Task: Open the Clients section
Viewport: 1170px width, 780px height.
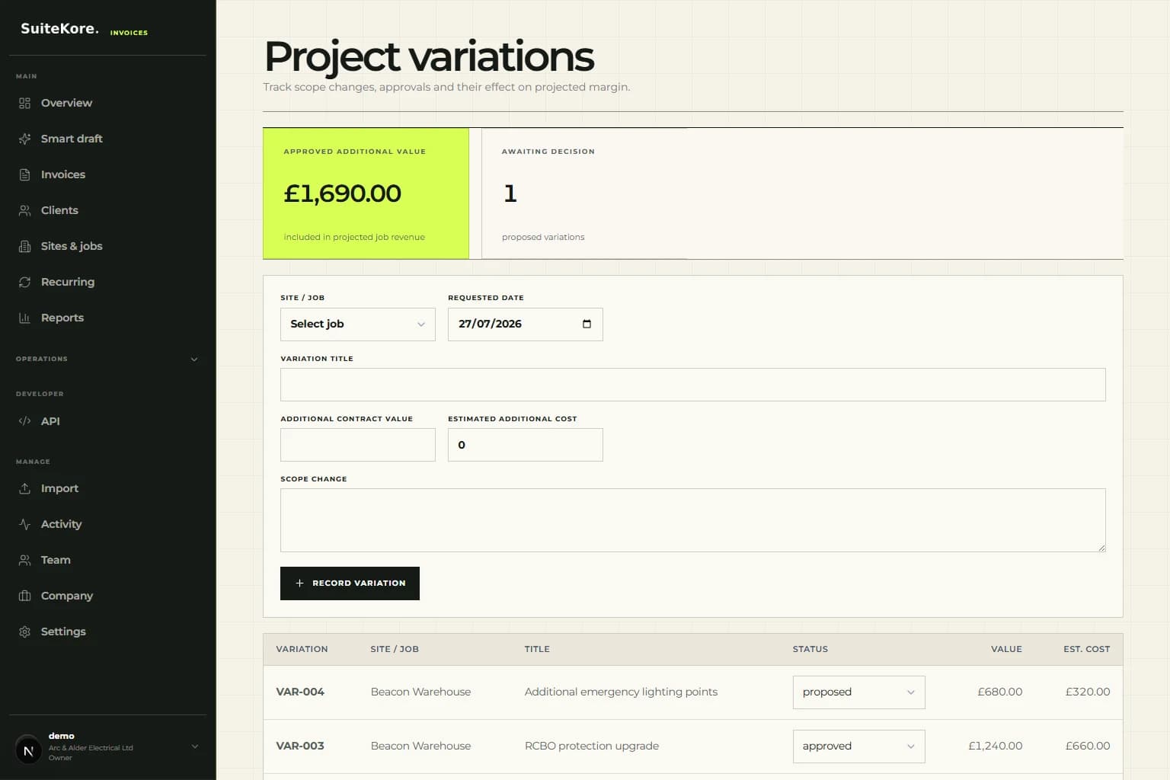Action: (107, 210)
